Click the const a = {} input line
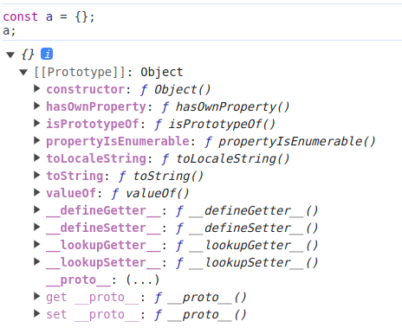This screenshot has height=328, width=402. click(x=49, y=16)
